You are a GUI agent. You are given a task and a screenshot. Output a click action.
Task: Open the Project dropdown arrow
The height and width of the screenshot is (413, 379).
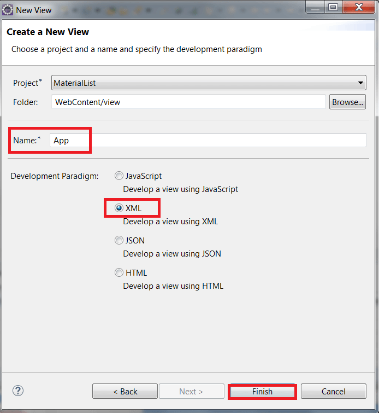[x=360, y=83]
